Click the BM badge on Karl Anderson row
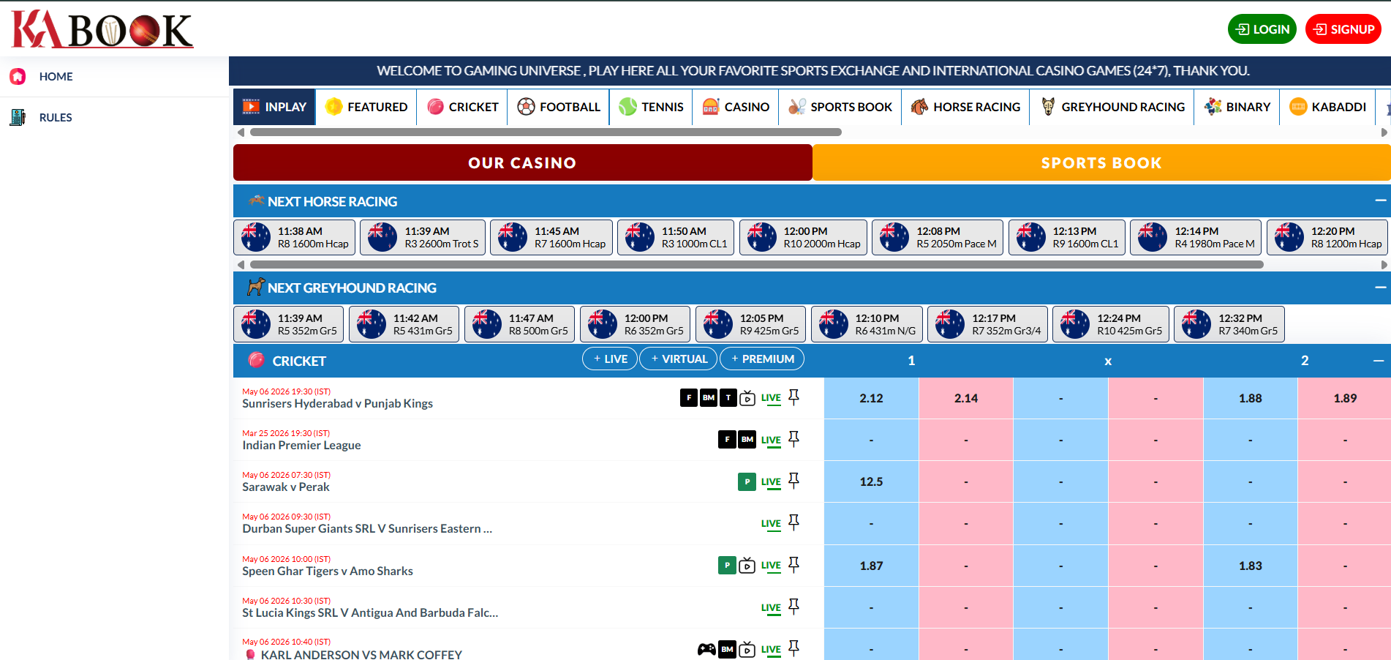This screenshot has width=1391, height=660. pyautogui.click(x=727, y=649)
